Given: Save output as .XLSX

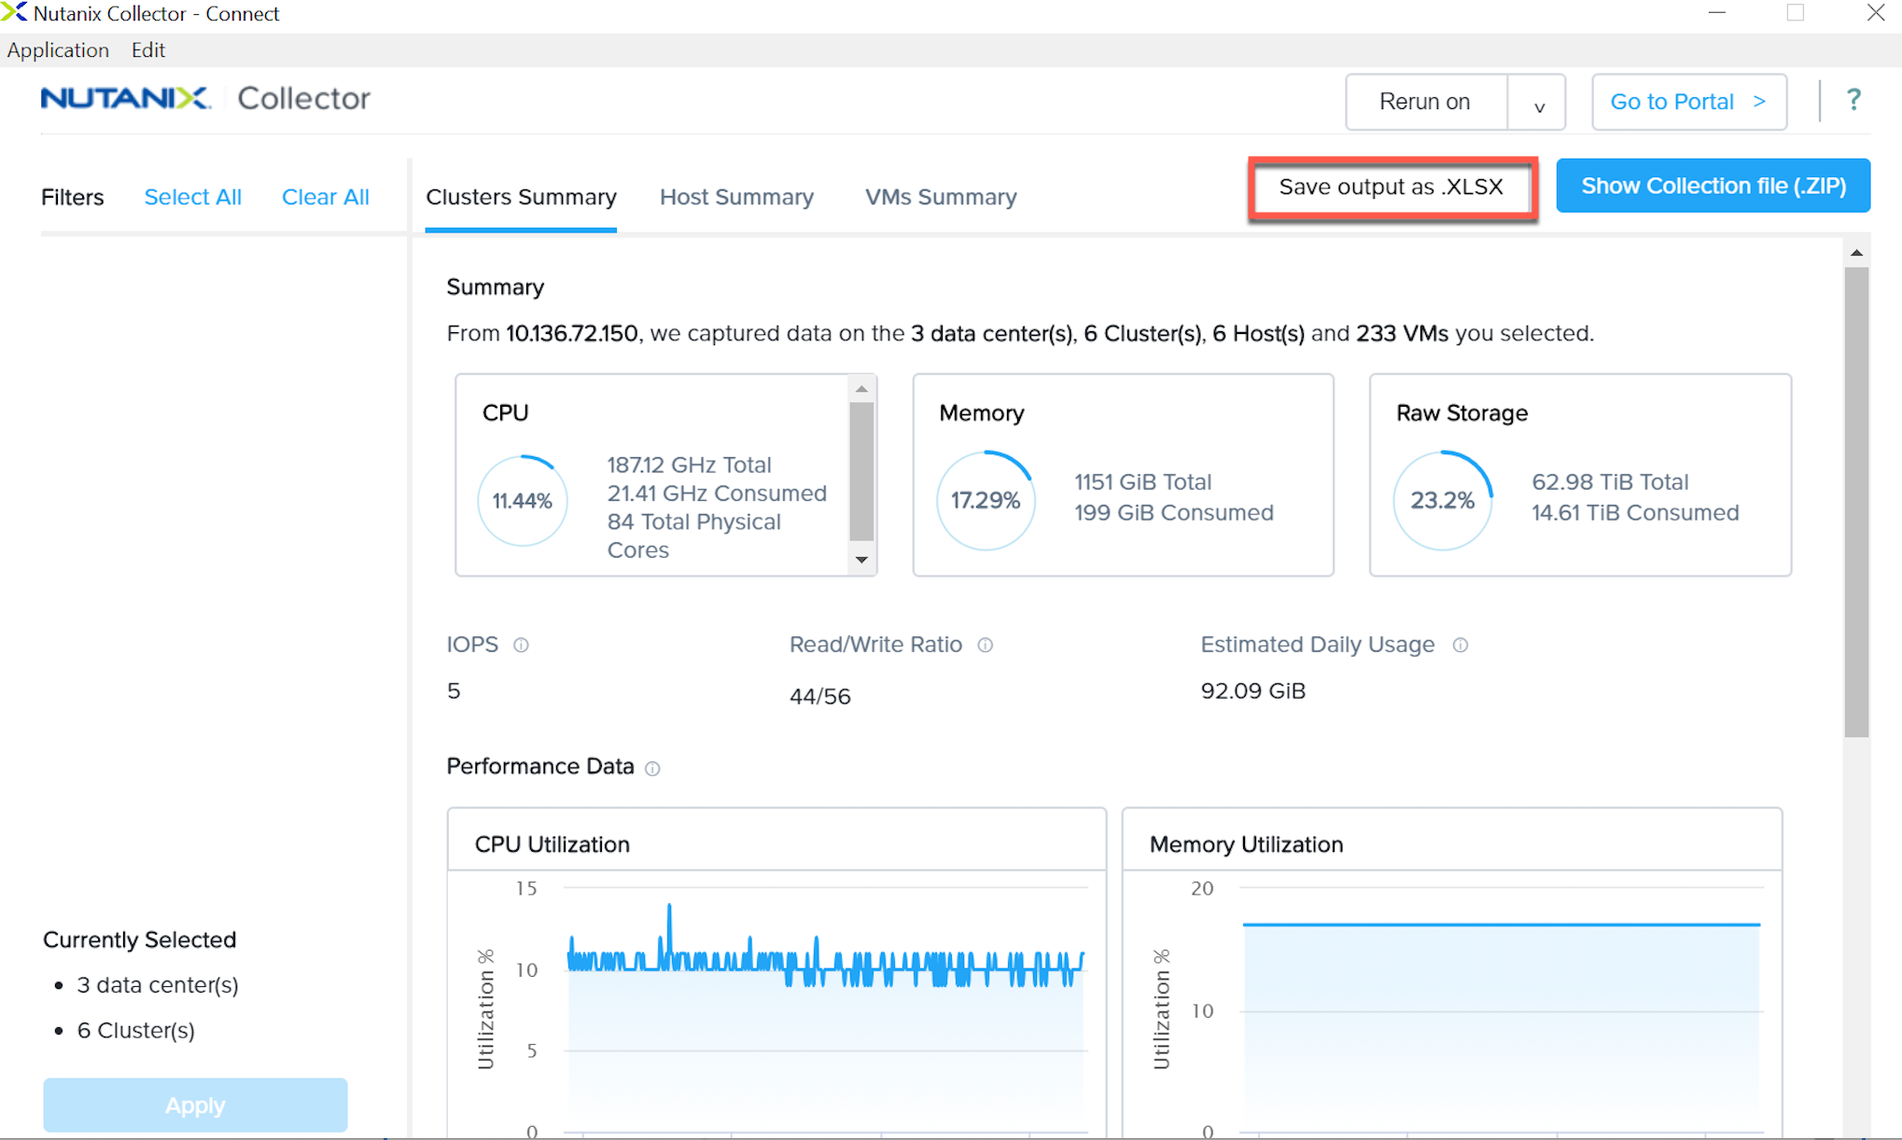Looking at the screenshot, I should 1392,187.
